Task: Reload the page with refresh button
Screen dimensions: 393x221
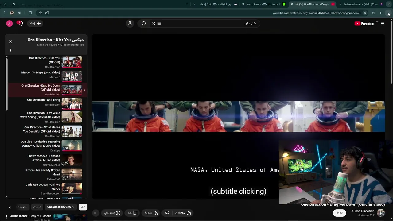Action: [x=374, y=13]
